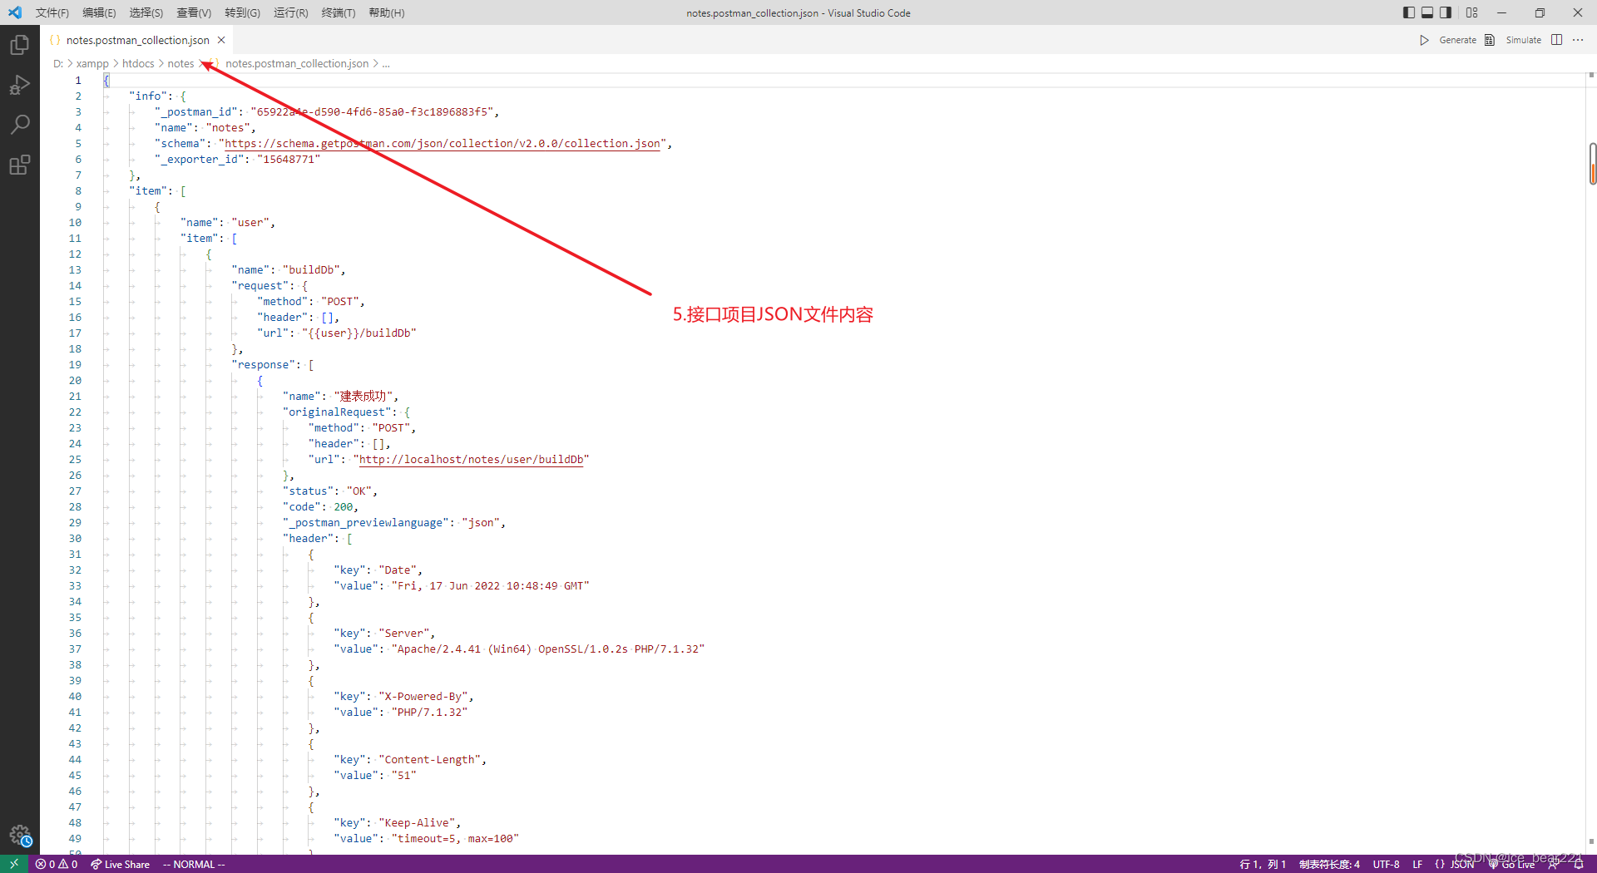Open the notifications bell
The image size is (1597, 873).
coord(1578,865)
